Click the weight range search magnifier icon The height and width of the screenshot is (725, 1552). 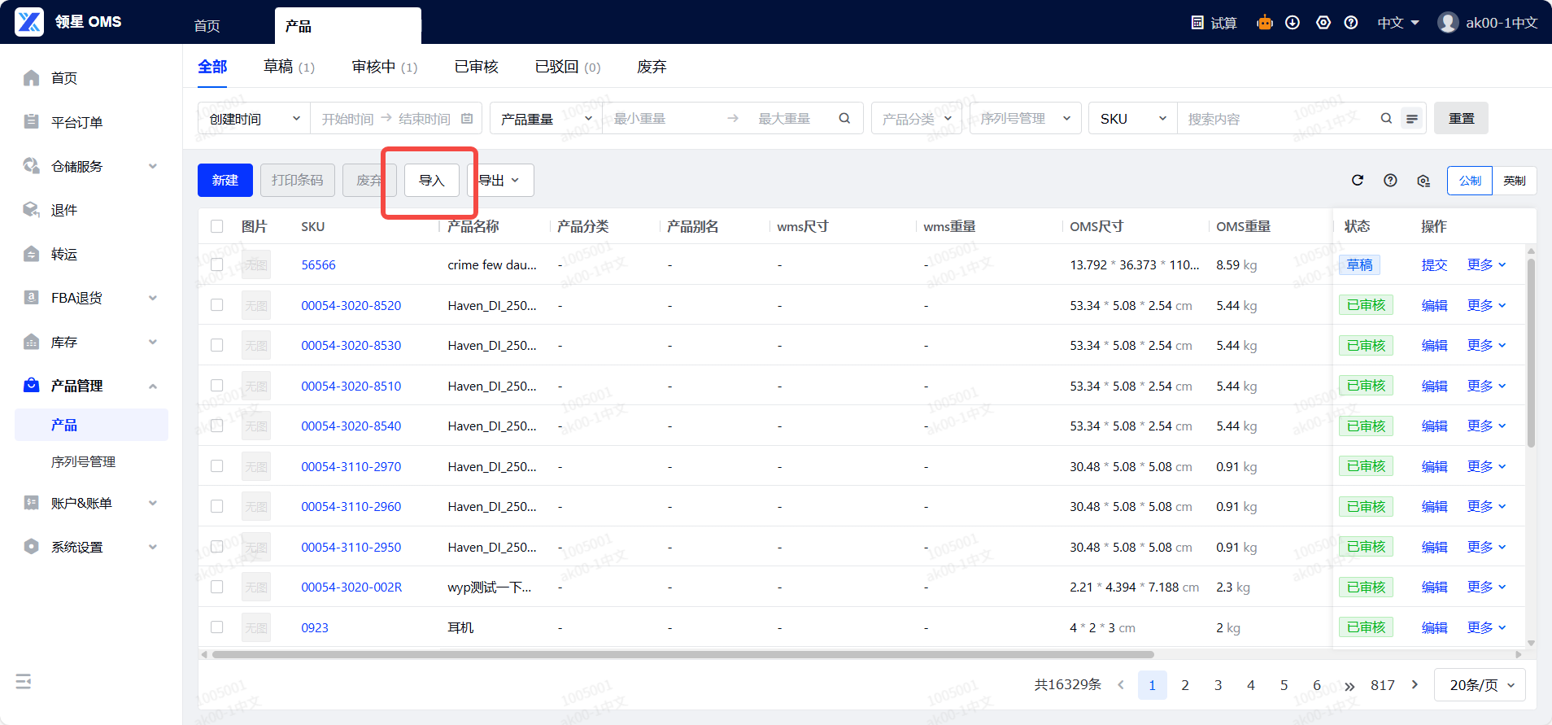click(x=845, y=119)
